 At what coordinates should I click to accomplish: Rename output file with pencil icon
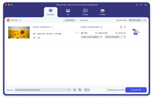point(101,27)
